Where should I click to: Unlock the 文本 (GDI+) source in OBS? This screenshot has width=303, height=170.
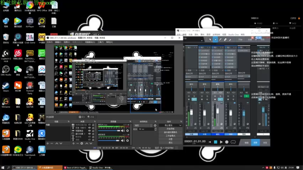coord(93,128)
